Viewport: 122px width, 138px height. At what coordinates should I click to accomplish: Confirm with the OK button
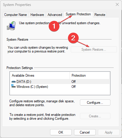(61, 132)
